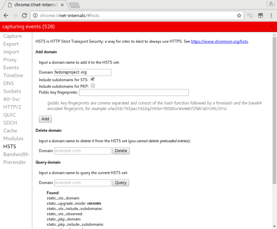Switch to the Proxy section
The height and width of the screenshot is (229, 277).
tap(10, 59)
